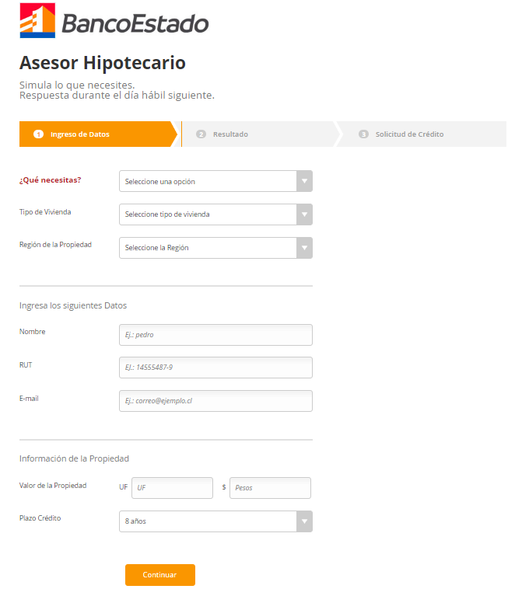The width and height of the screenshot is (515, 596).
Task: Expand the Plazo Crédito arrow
Action: coord(304,521)
